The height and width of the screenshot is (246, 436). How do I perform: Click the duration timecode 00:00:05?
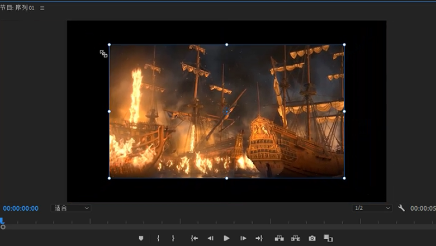coord(423,209)
